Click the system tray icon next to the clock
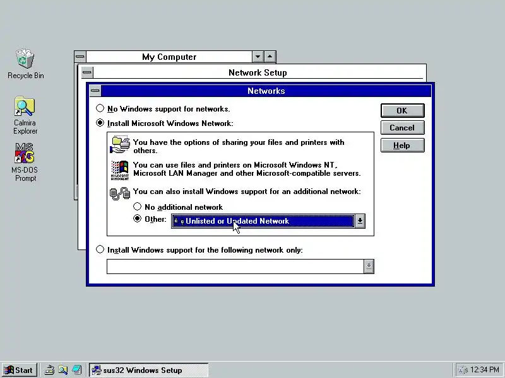The height and width of the screenshot is (378, 505). tap(463, 370)
